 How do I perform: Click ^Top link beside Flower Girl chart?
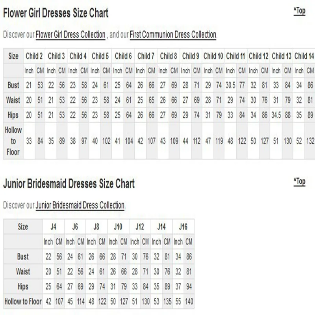[x=299, y=11]
